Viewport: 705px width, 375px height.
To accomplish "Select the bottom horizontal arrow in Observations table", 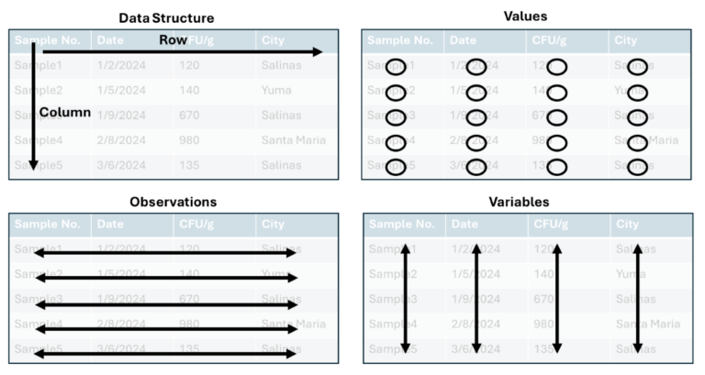I will click(165, 353).
